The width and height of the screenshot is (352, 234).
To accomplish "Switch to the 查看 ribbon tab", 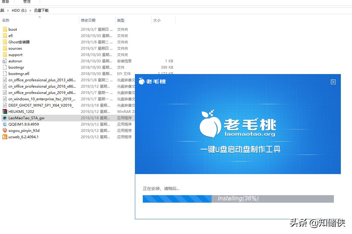I will click(6, 2).
